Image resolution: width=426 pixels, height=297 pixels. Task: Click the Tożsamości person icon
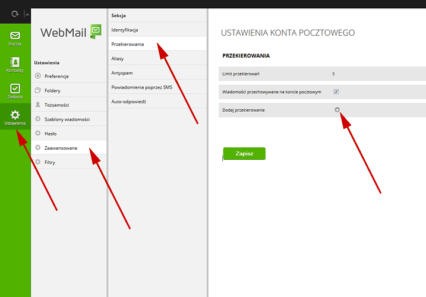[x=38, y=105]
